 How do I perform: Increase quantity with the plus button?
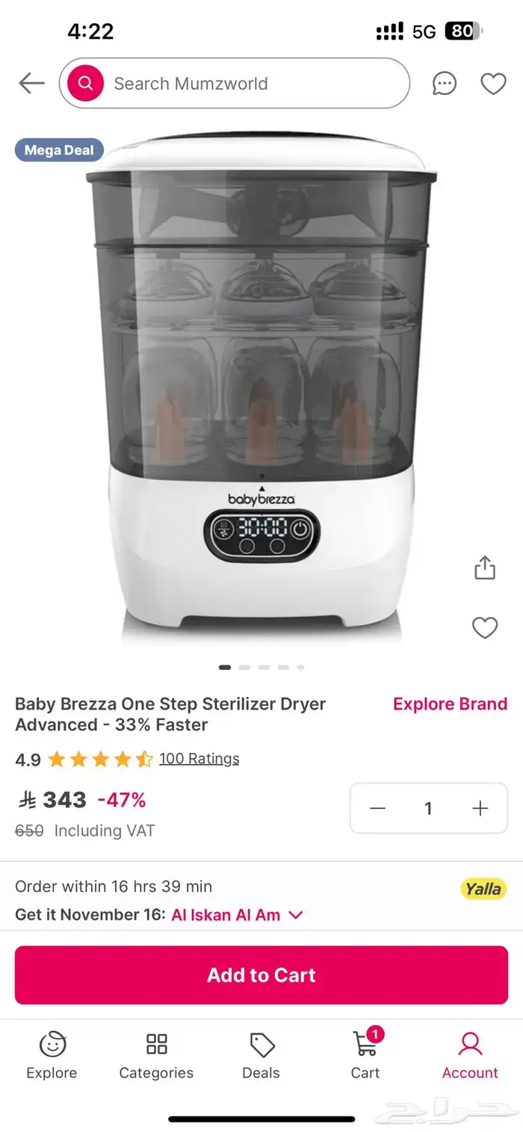coord(480,808)
